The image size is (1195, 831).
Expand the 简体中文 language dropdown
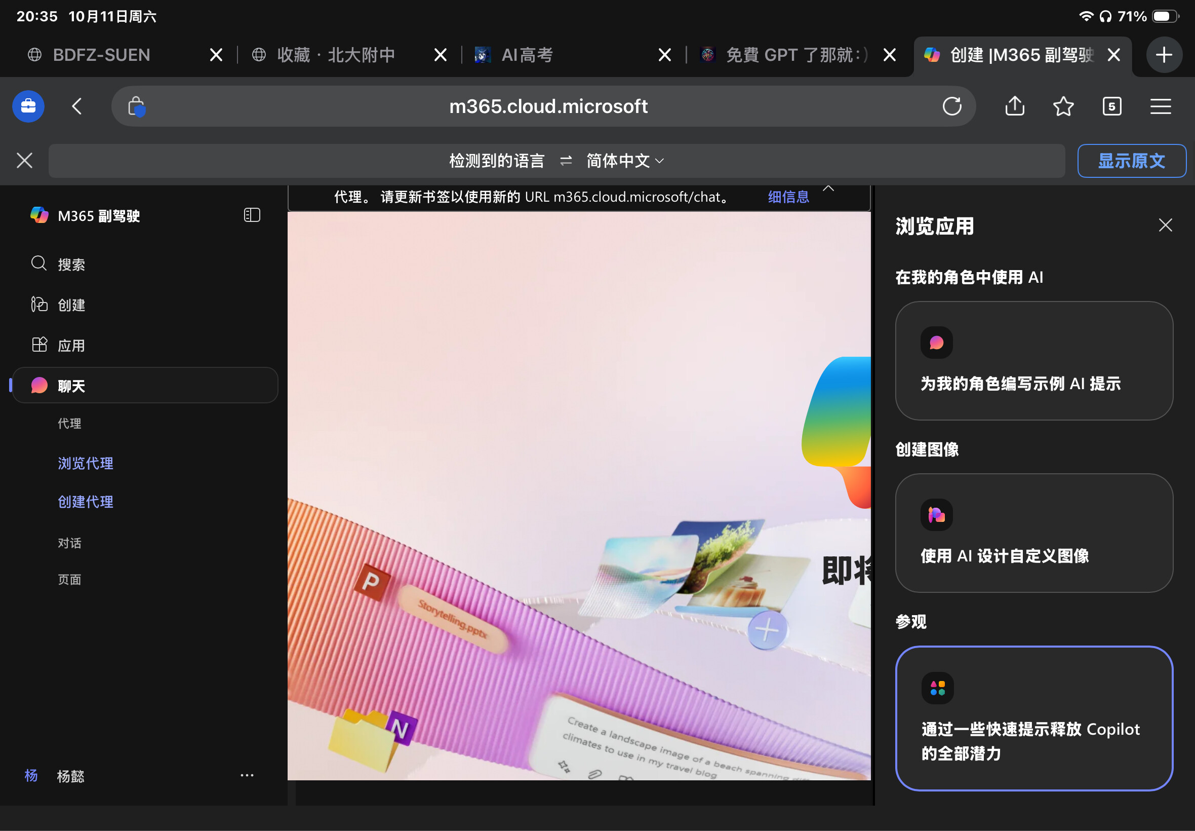[625, 161]
